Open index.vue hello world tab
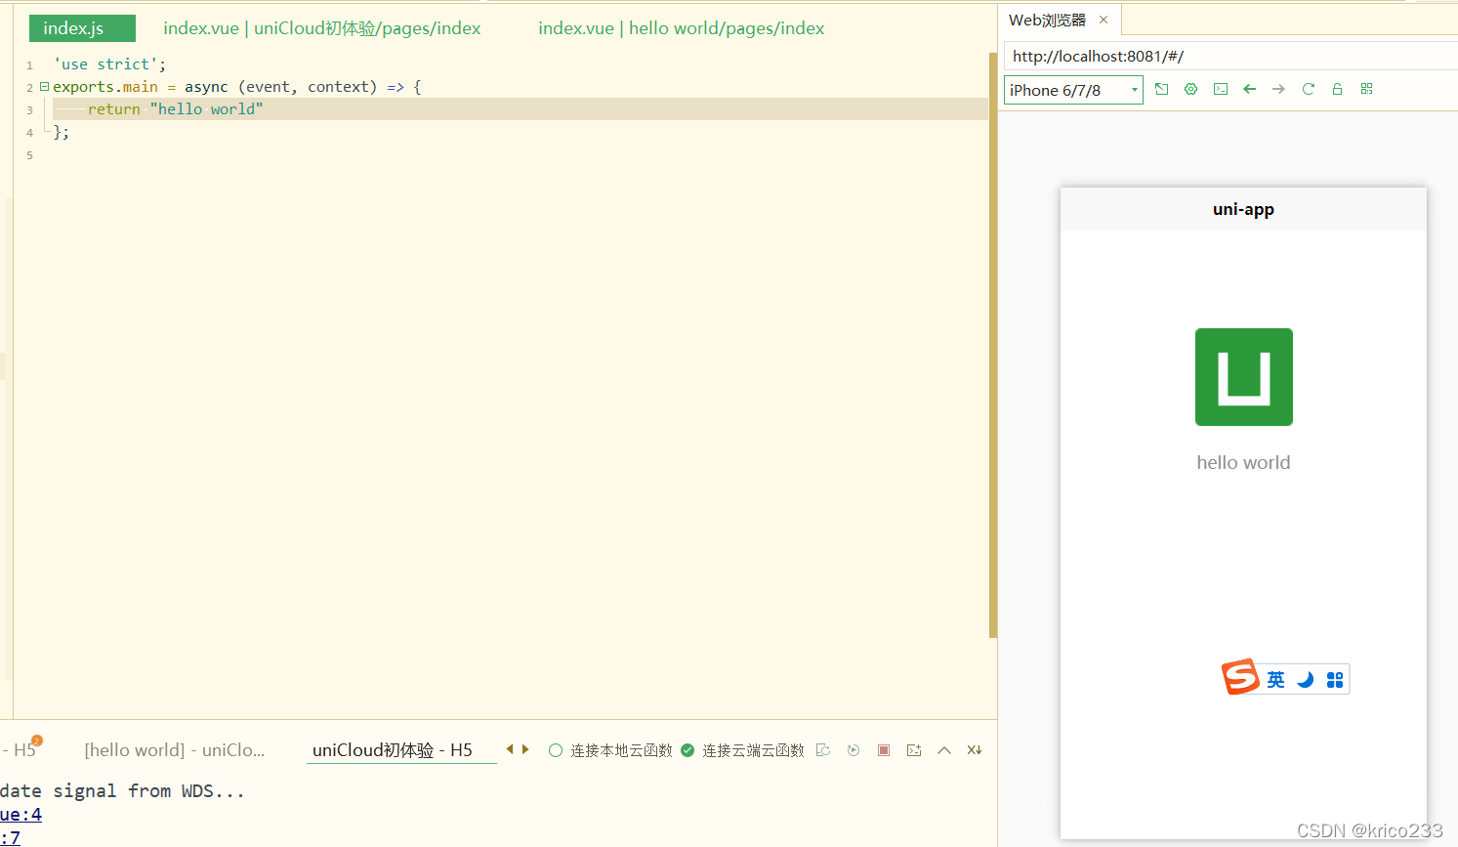 click(x=682, y=28)
